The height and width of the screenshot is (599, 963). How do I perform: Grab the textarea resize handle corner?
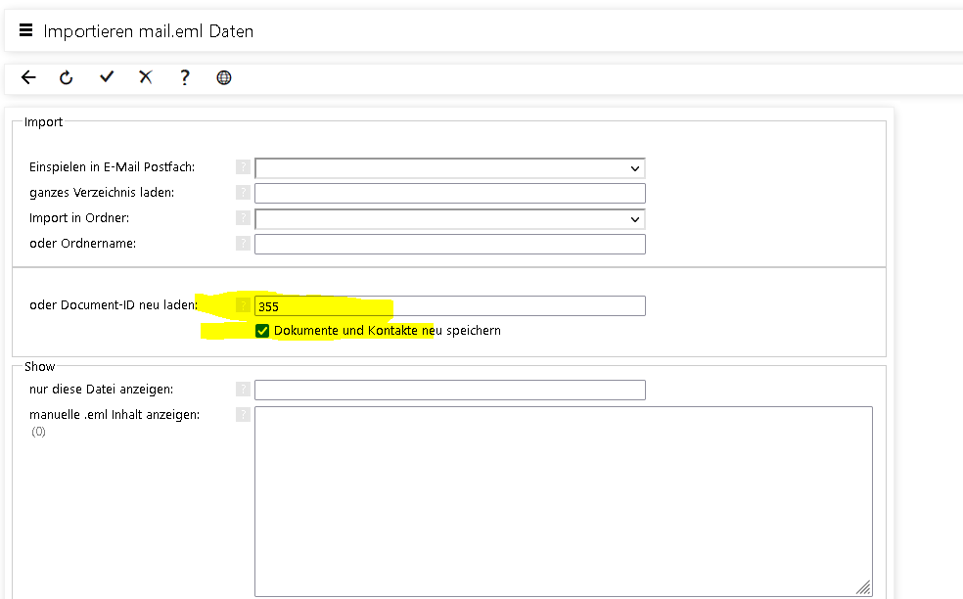click(863, 587)
